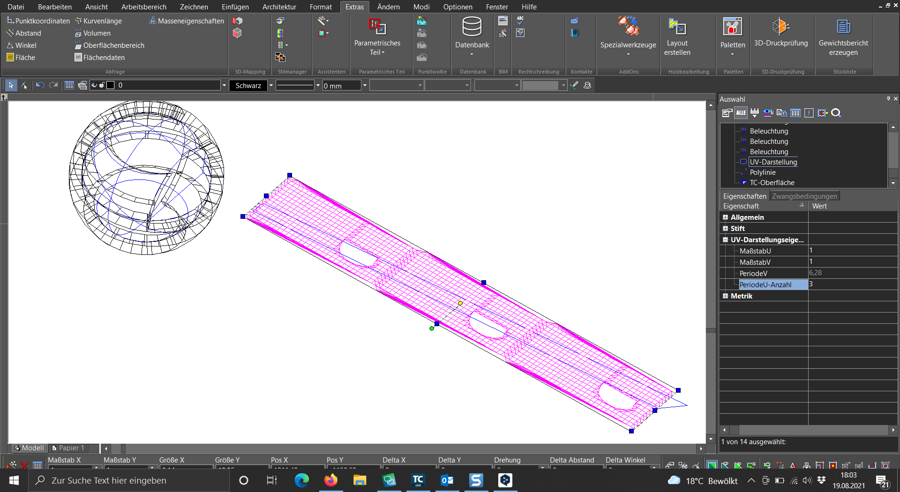Screen dimensions: 900x492
Task: Open Outlook from the taskbar
Action: (447, 480)
